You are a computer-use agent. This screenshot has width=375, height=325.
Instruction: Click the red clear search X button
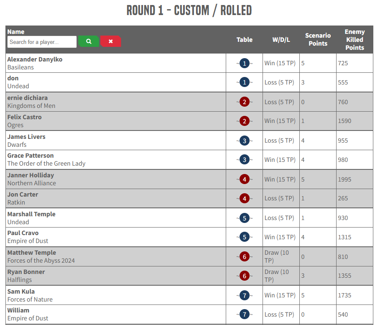click(x=111, y=41)
